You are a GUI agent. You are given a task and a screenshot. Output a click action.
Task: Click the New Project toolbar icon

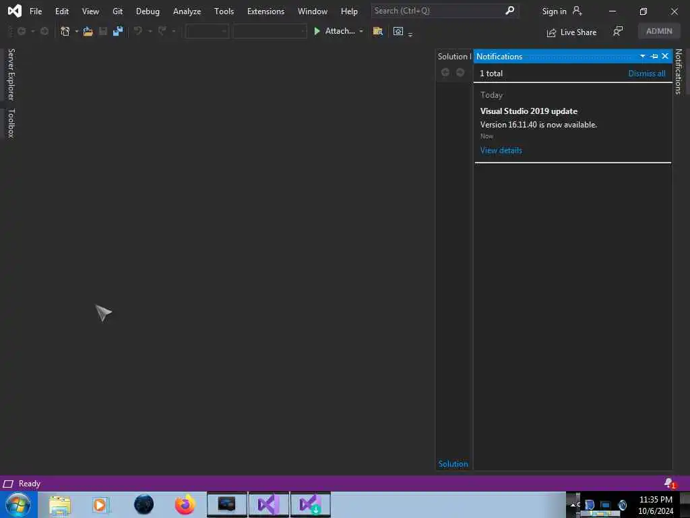tap(65, 31)
